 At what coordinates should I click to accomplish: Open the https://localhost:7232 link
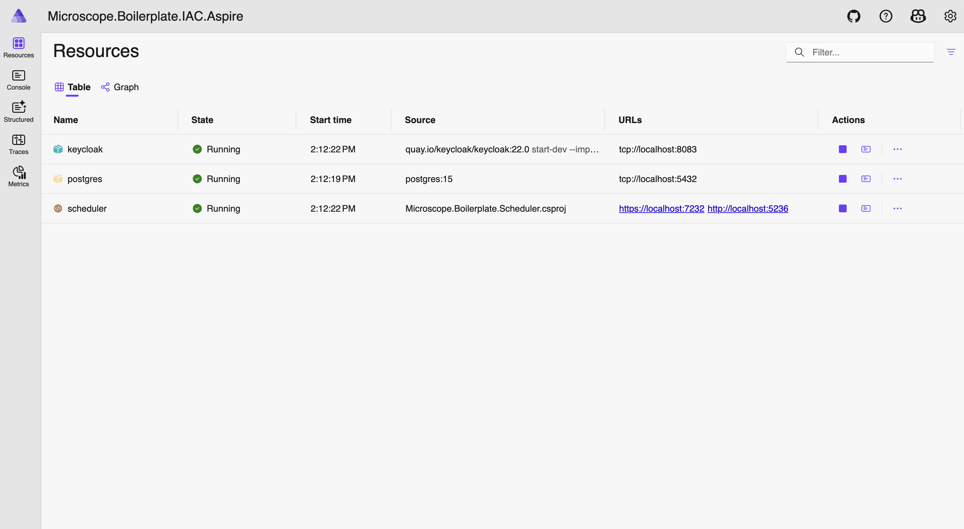[x=661, y=208]
